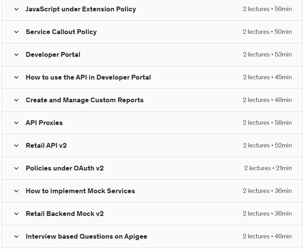Expand Developer Portal section chevron
The height and width of the screenshot is (249, 304).
click(x=17, y=55)
